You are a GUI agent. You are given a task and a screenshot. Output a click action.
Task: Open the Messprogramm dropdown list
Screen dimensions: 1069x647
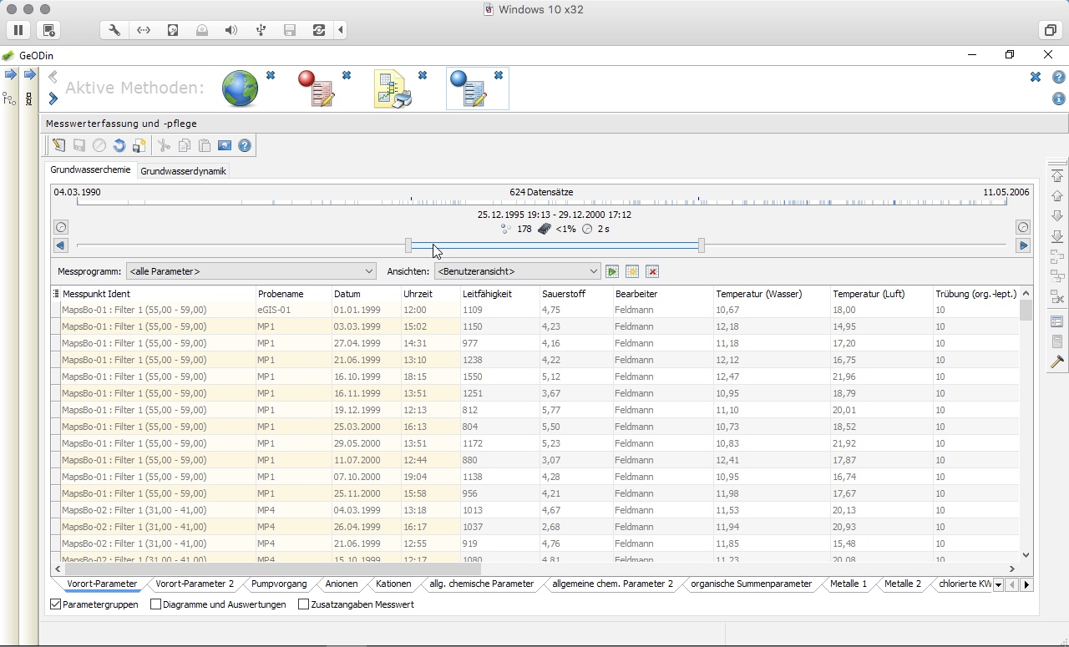368,271
